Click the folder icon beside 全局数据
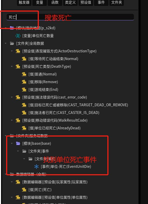The width and height of the screenshot is (148, 204). click(12, 43)
